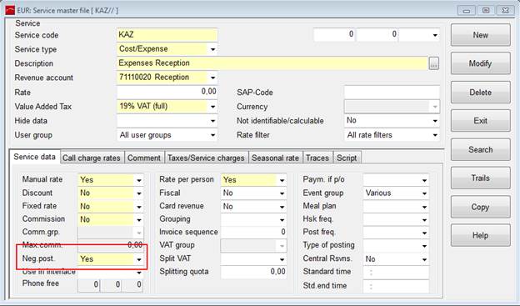Open the Manual rate dropdown
Image resolution: width=520 pixels, height=306 pixels.
click(x=139, y=180)
